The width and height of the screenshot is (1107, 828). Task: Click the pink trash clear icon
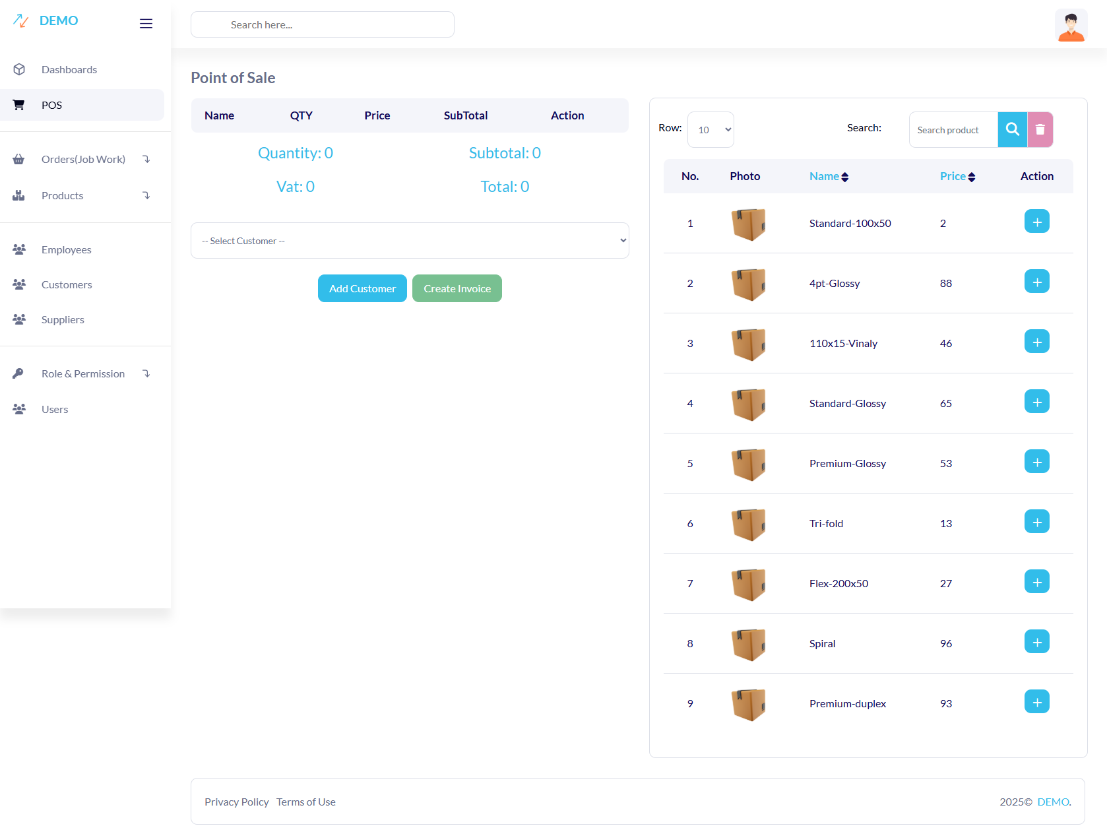[x=1040, y=129]
